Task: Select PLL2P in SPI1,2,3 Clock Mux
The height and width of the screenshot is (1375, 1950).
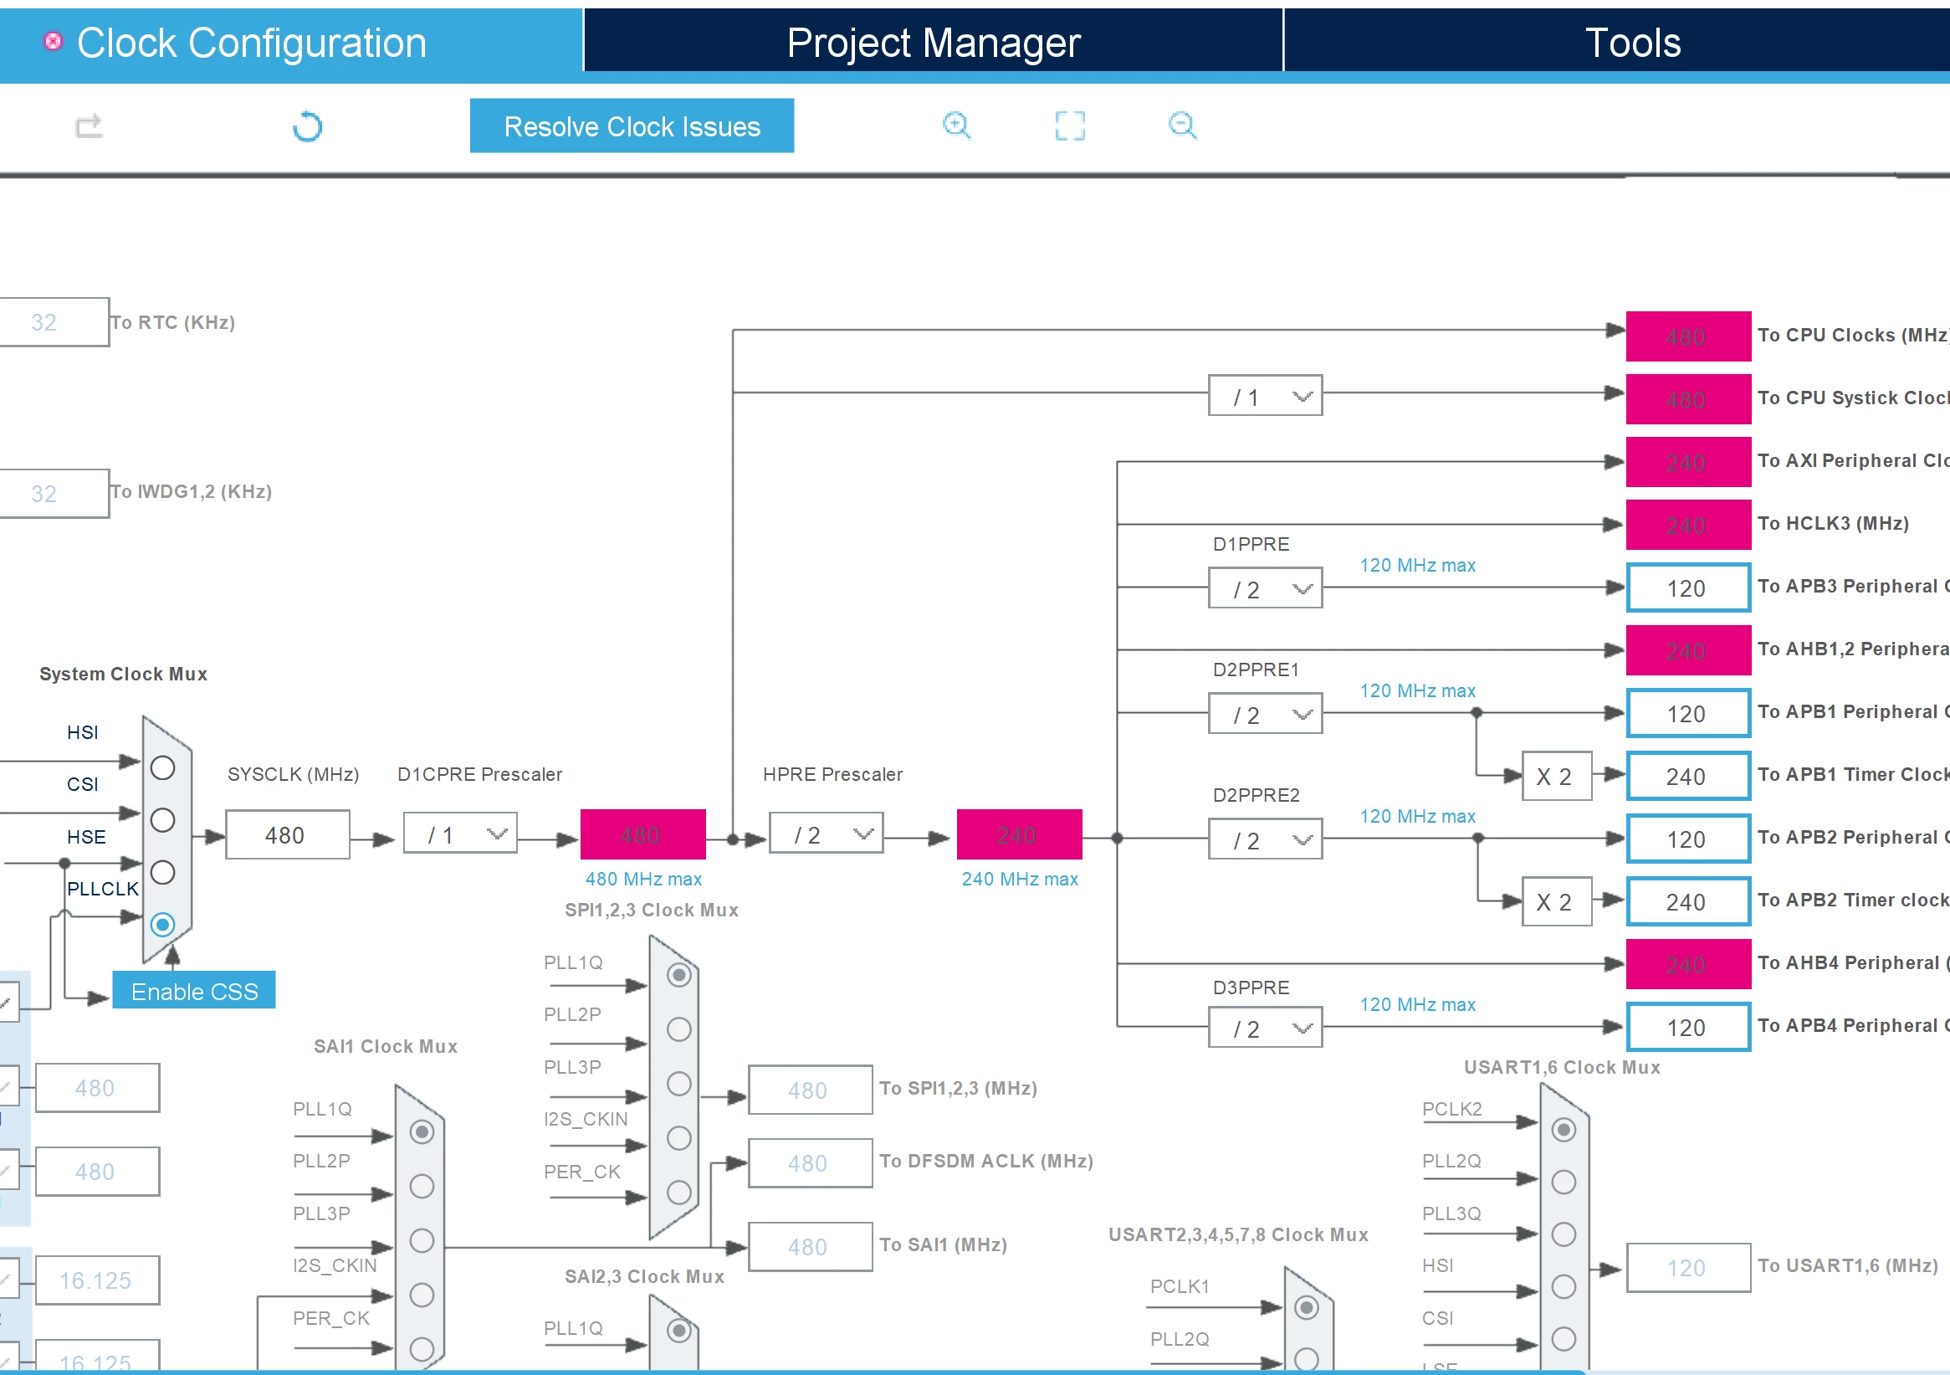Action: pos(678,1029)
